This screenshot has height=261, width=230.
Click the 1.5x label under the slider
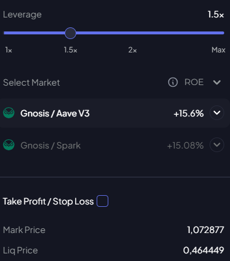click(x=70, y=50)
